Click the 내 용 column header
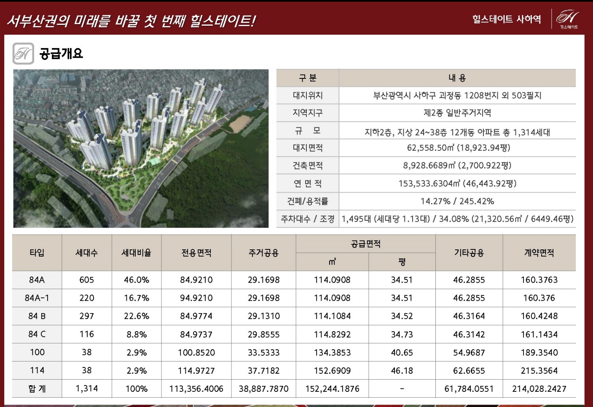Viewport: 593px width, 407px height. (457, 78)
